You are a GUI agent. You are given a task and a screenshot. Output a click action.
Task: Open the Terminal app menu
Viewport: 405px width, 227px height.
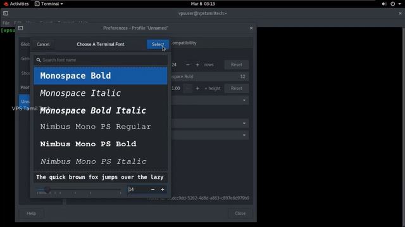coord(49,4)
